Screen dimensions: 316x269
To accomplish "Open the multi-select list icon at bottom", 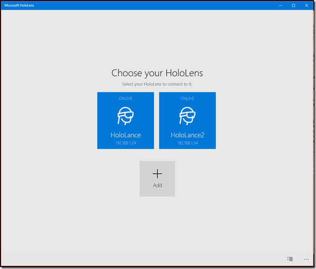I will coord(290,259).
